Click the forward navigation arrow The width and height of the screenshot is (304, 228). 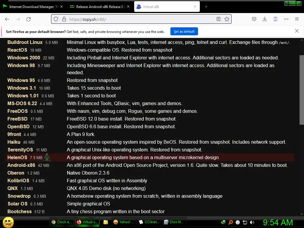coord(18,19)
